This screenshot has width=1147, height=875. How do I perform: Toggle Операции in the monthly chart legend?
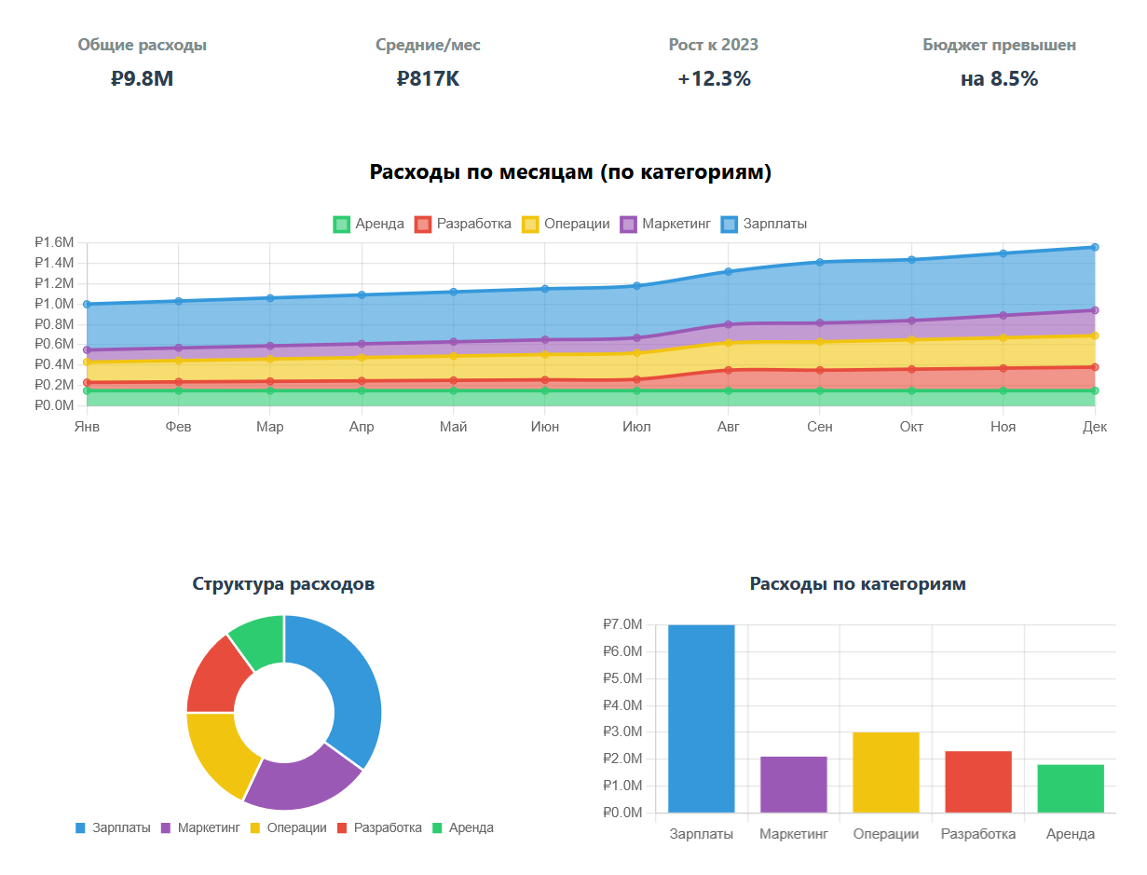point(566,224)
